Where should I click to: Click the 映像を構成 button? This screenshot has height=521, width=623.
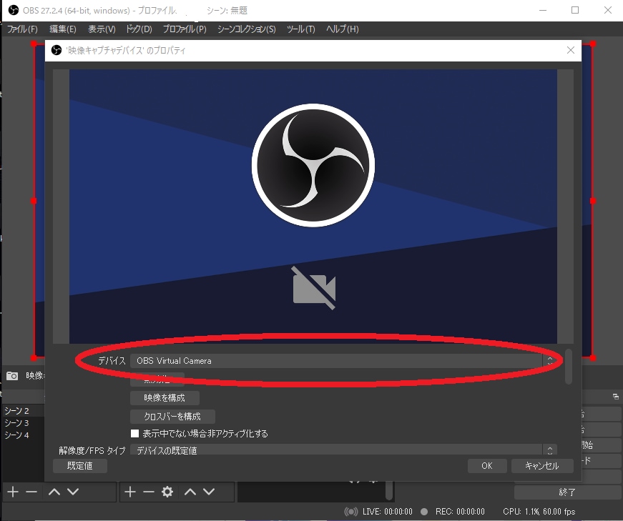click(x=165, y=397)
